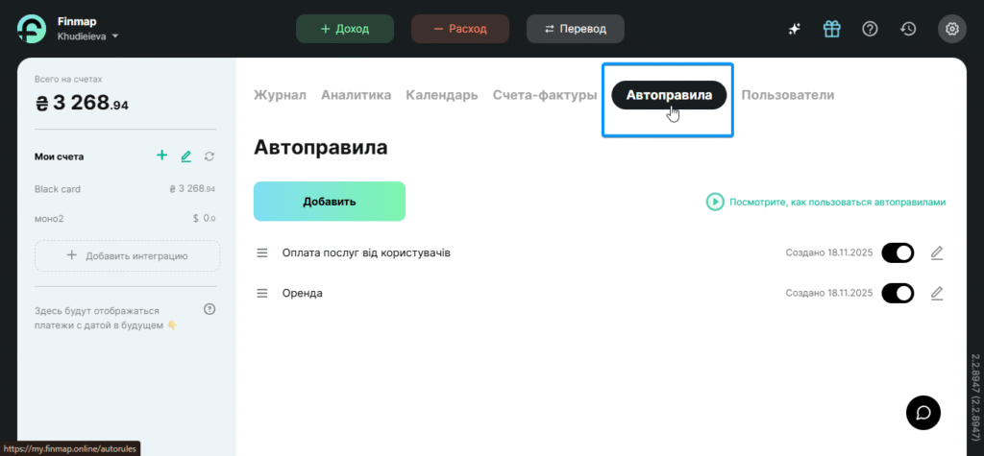Disable the Оренда autorule switch
Screen dimensions: 984x456
[x=898, y=293]
